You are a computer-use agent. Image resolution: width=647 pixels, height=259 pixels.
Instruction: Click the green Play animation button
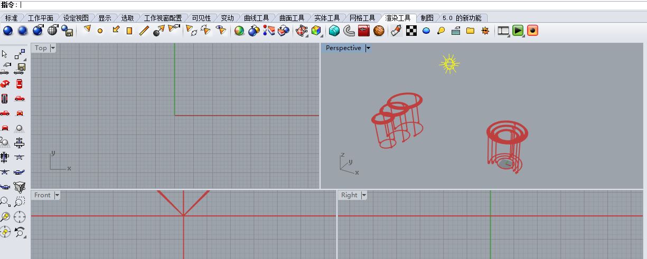518,31
